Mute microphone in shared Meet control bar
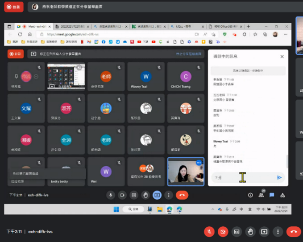Screen dimensions: 303x242 [111, 195]
